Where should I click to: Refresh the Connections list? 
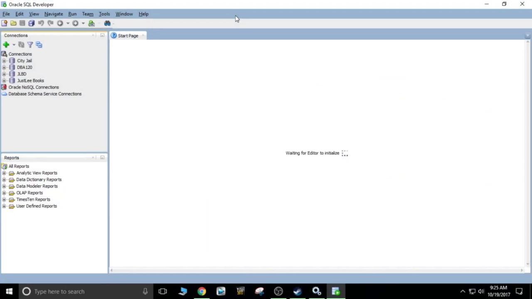pyautogui.click(x=21, y=44)
